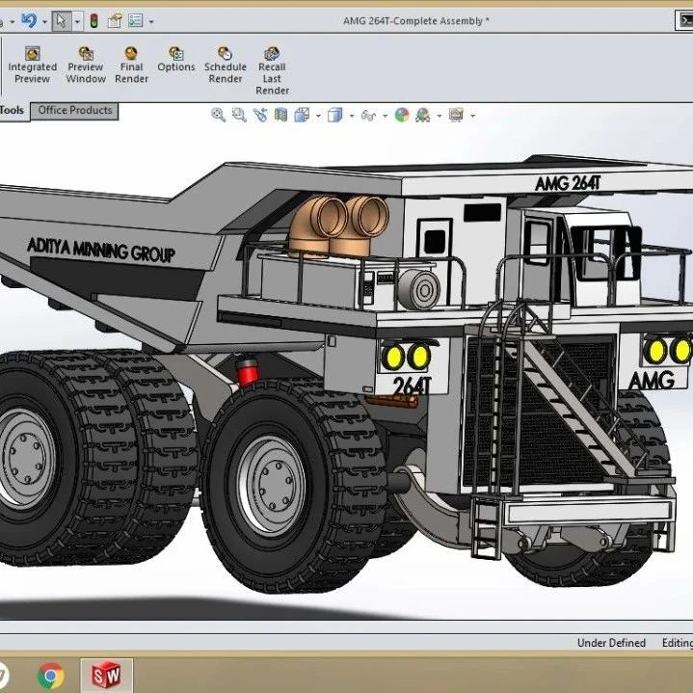The image size is (693, 693).
Task: Click the Under Defined status text
Action: click(611, 643)
